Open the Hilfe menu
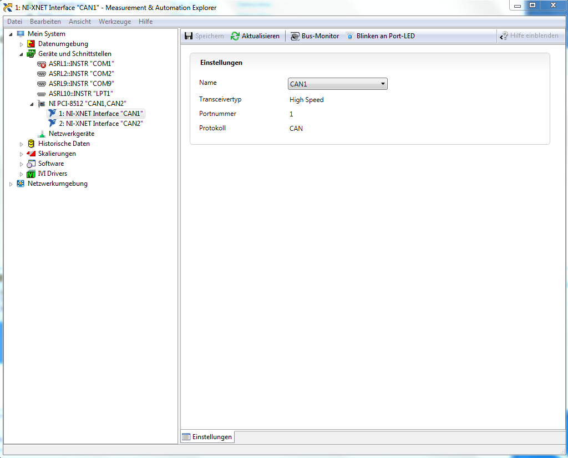Screen dimensions: 568x458 click(x=146, y=22)
